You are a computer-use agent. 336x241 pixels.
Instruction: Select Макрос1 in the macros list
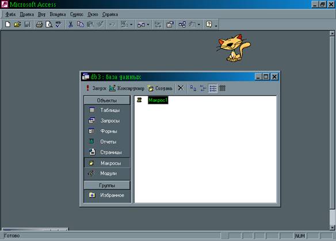click(158, 100)
